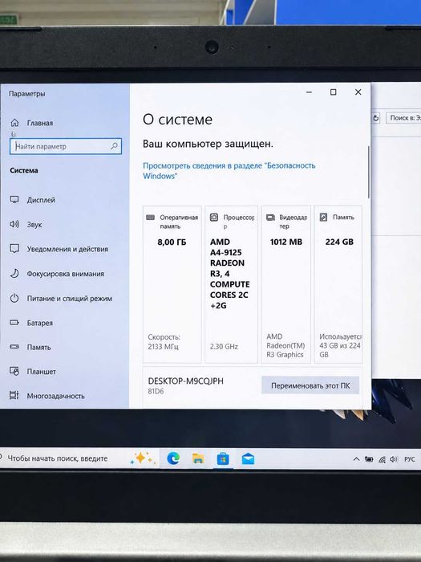The width and height of the screenshot is (421, 562).
Task: Click Ваш компьютер защищен text
Action: pyautogui.click(x=208, y=144)
